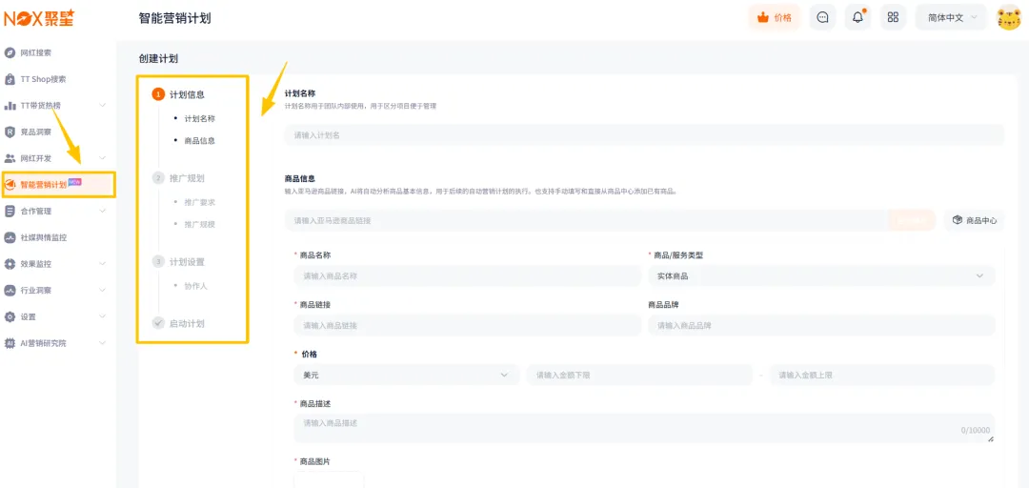Screen dimensions: 1029x488
Task: Click the step 2 推广规划 number badge
Action: point(158,178)
